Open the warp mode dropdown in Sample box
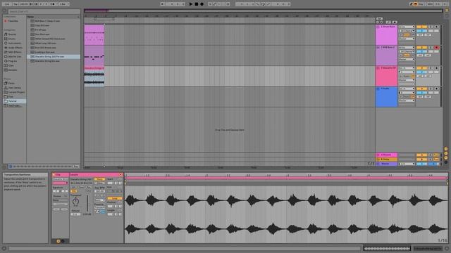The width and height of the screenshot is (451, 253). (100, 200)
